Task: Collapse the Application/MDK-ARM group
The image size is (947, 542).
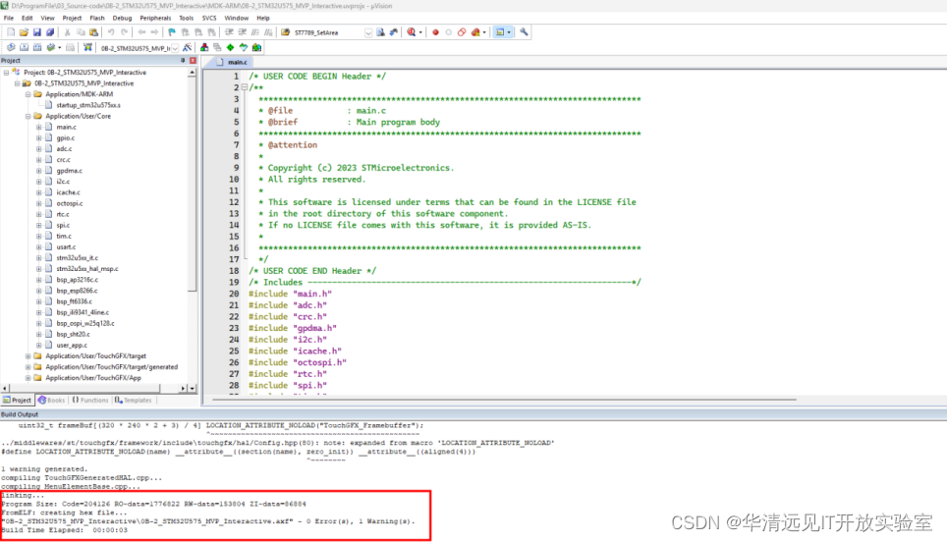Action: 28,94
